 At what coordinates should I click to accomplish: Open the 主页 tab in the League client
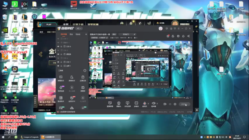coord(66,25)
